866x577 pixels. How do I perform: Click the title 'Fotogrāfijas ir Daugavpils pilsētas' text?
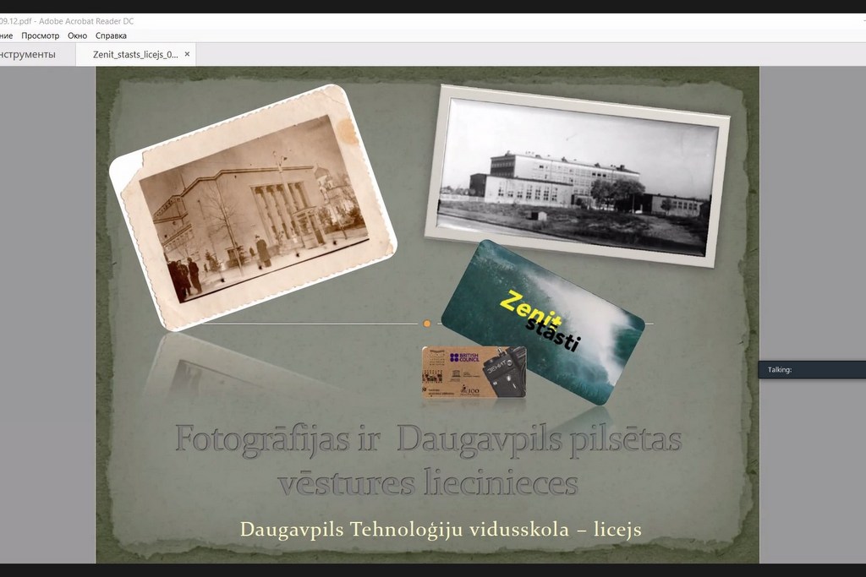pyautogui.click(x=428, y=439)
